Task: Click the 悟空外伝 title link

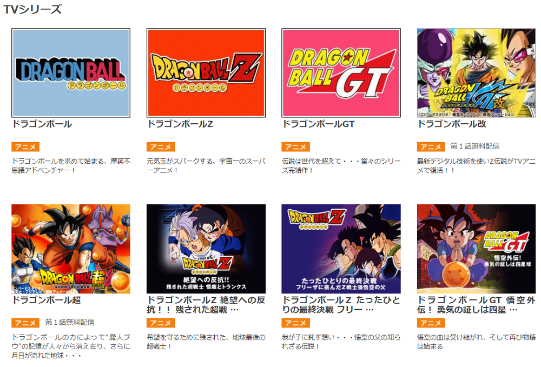Action: click(476, 305)
